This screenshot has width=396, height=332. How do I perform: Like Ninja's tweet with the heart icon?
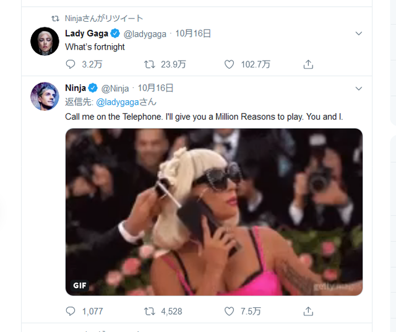229,311
